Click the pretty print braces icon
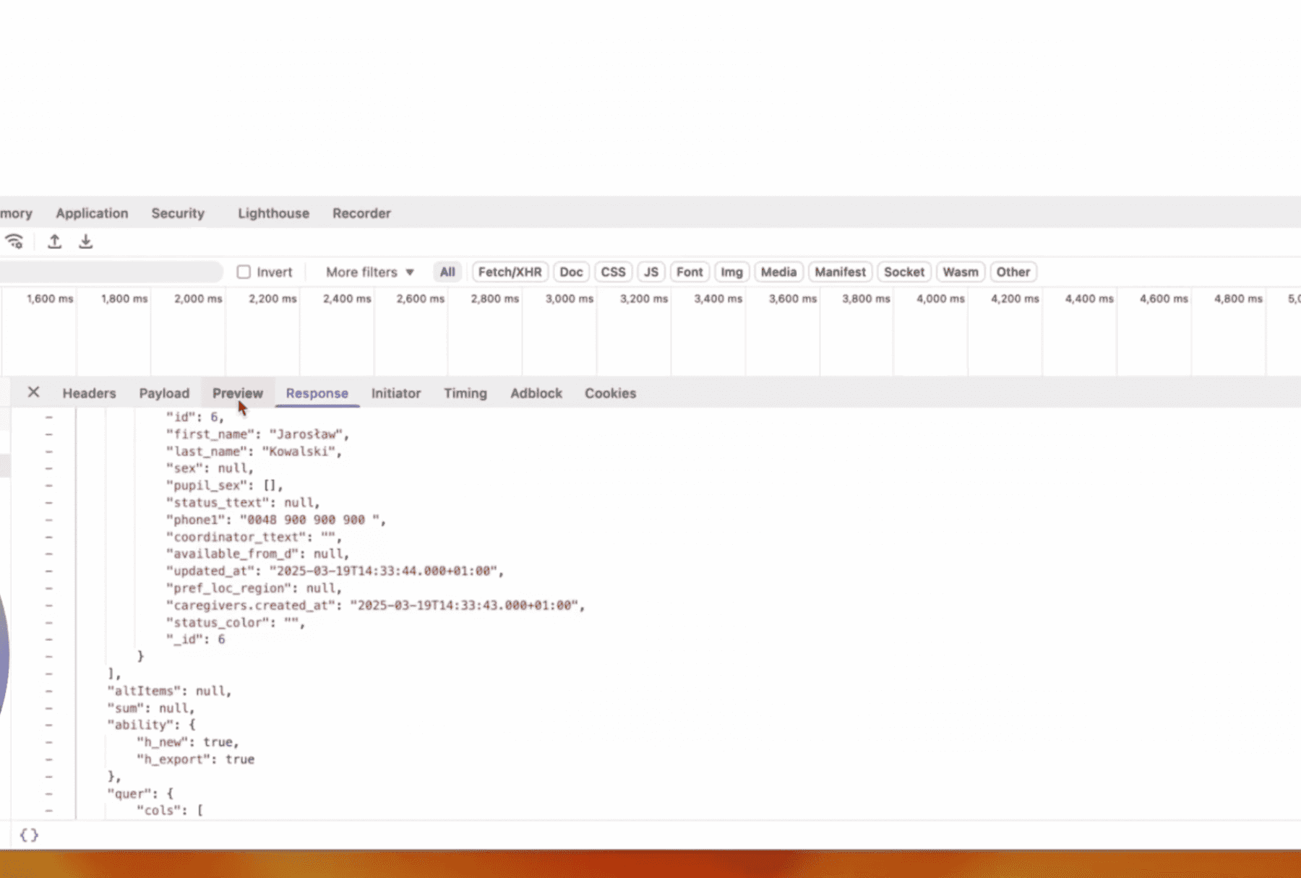The width and height of the screenshot is (1301, 878). (x=29, y=835)
